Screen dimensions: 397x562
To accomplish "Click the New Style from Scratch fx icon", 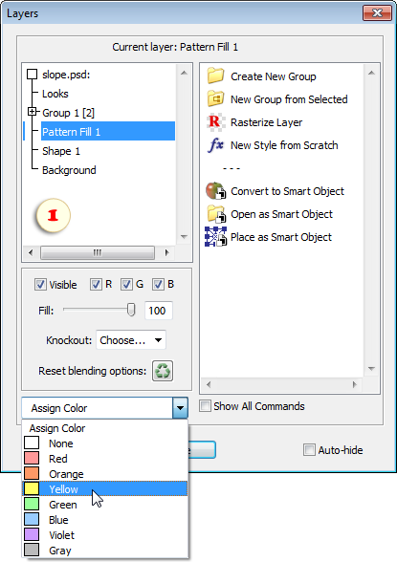I will pos(215,145).
